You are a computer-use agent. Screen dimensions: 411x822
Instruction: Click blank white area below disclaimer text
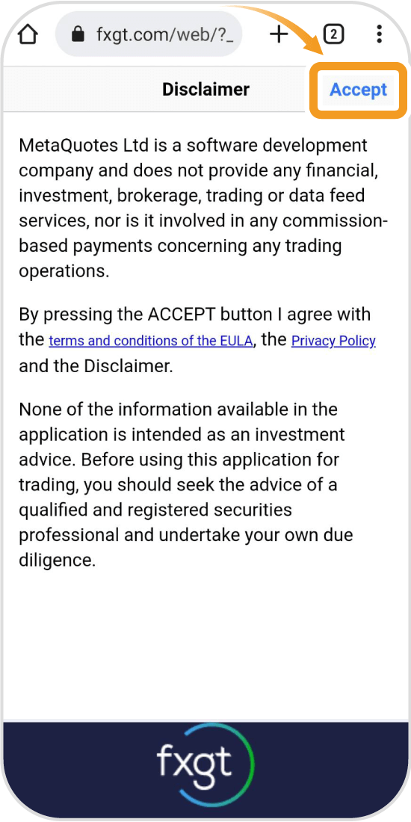pos(205,645)
